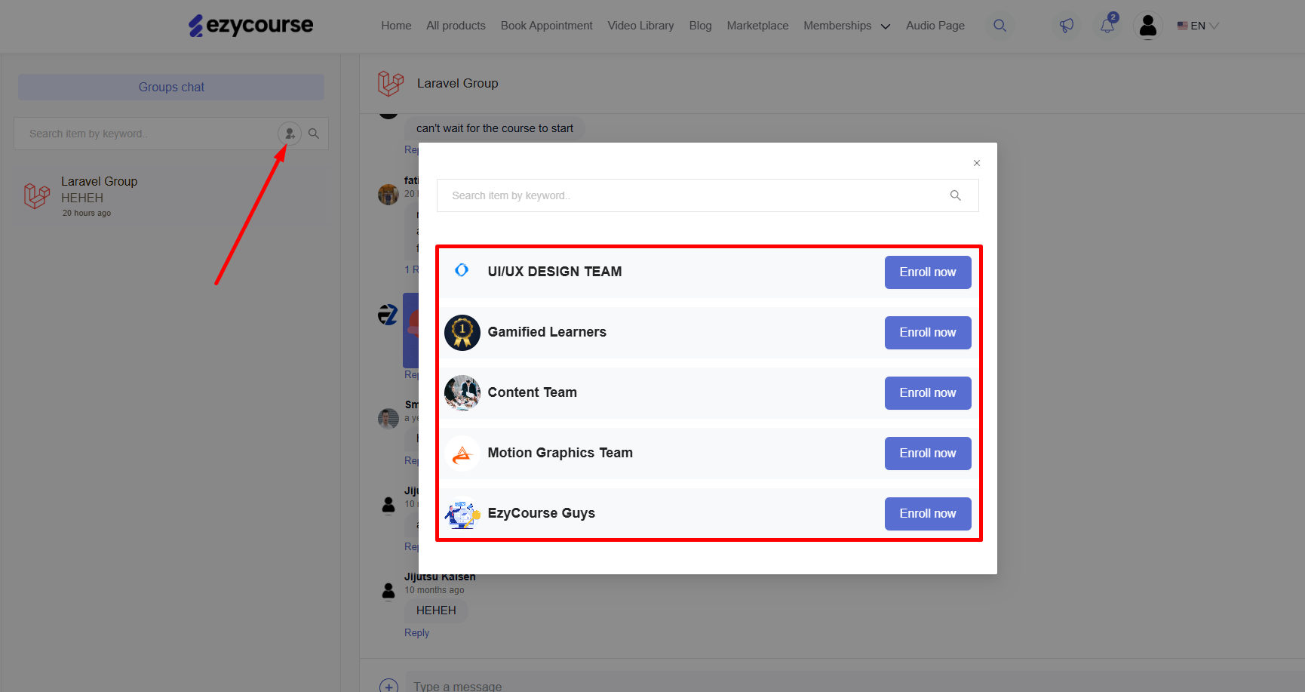1305x692 pixels.
Task: Enroll now in Motion Graphics Team
Action: (928, 454)
